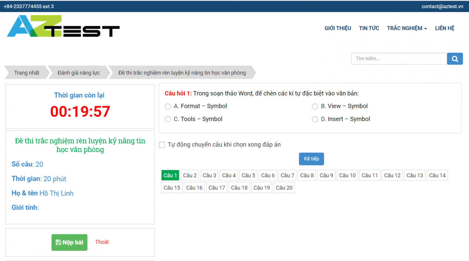Open the GIỚI THIỆU menu item

pyautogui.click(x=338, y=28)
